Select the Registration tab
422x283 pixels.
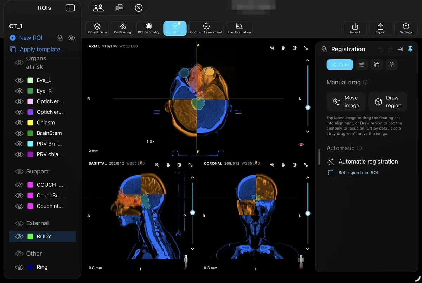tap(175, 28)
